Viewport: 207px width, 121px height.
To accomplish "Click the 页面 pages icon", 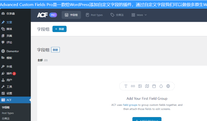I will (3, 36).
